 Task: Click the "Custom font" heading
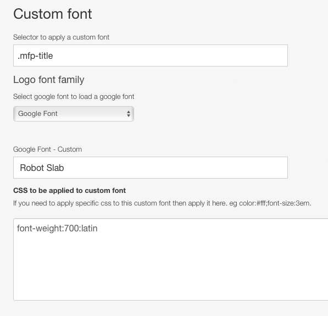coord(53,14)
